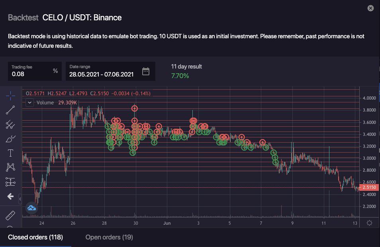Select the brush drawing tool
The width and height of the screenshot is (380, 247).
coord(10,139)
